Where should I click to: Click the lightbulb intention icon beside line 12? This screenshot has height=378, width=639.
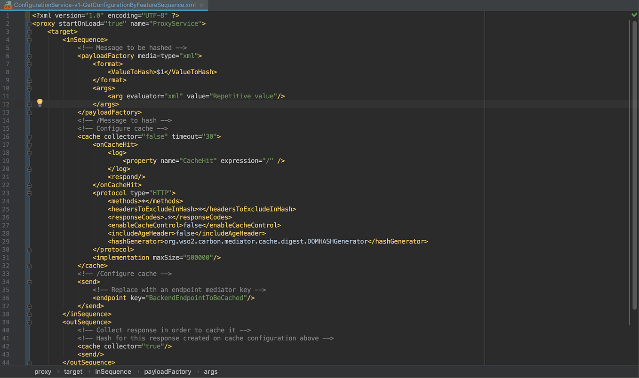40,102
